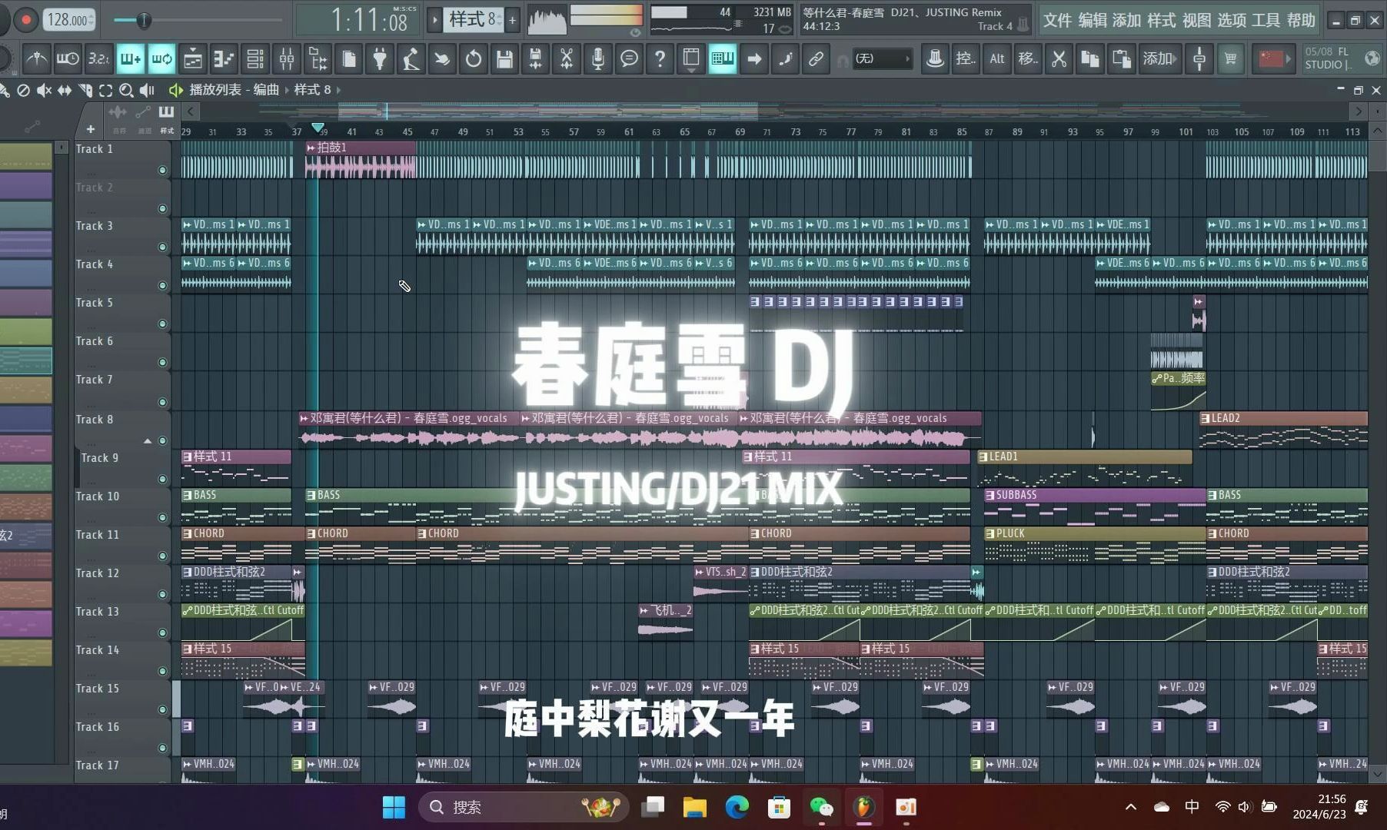Select playlist zoom magnifier tool

coord(126,91)
